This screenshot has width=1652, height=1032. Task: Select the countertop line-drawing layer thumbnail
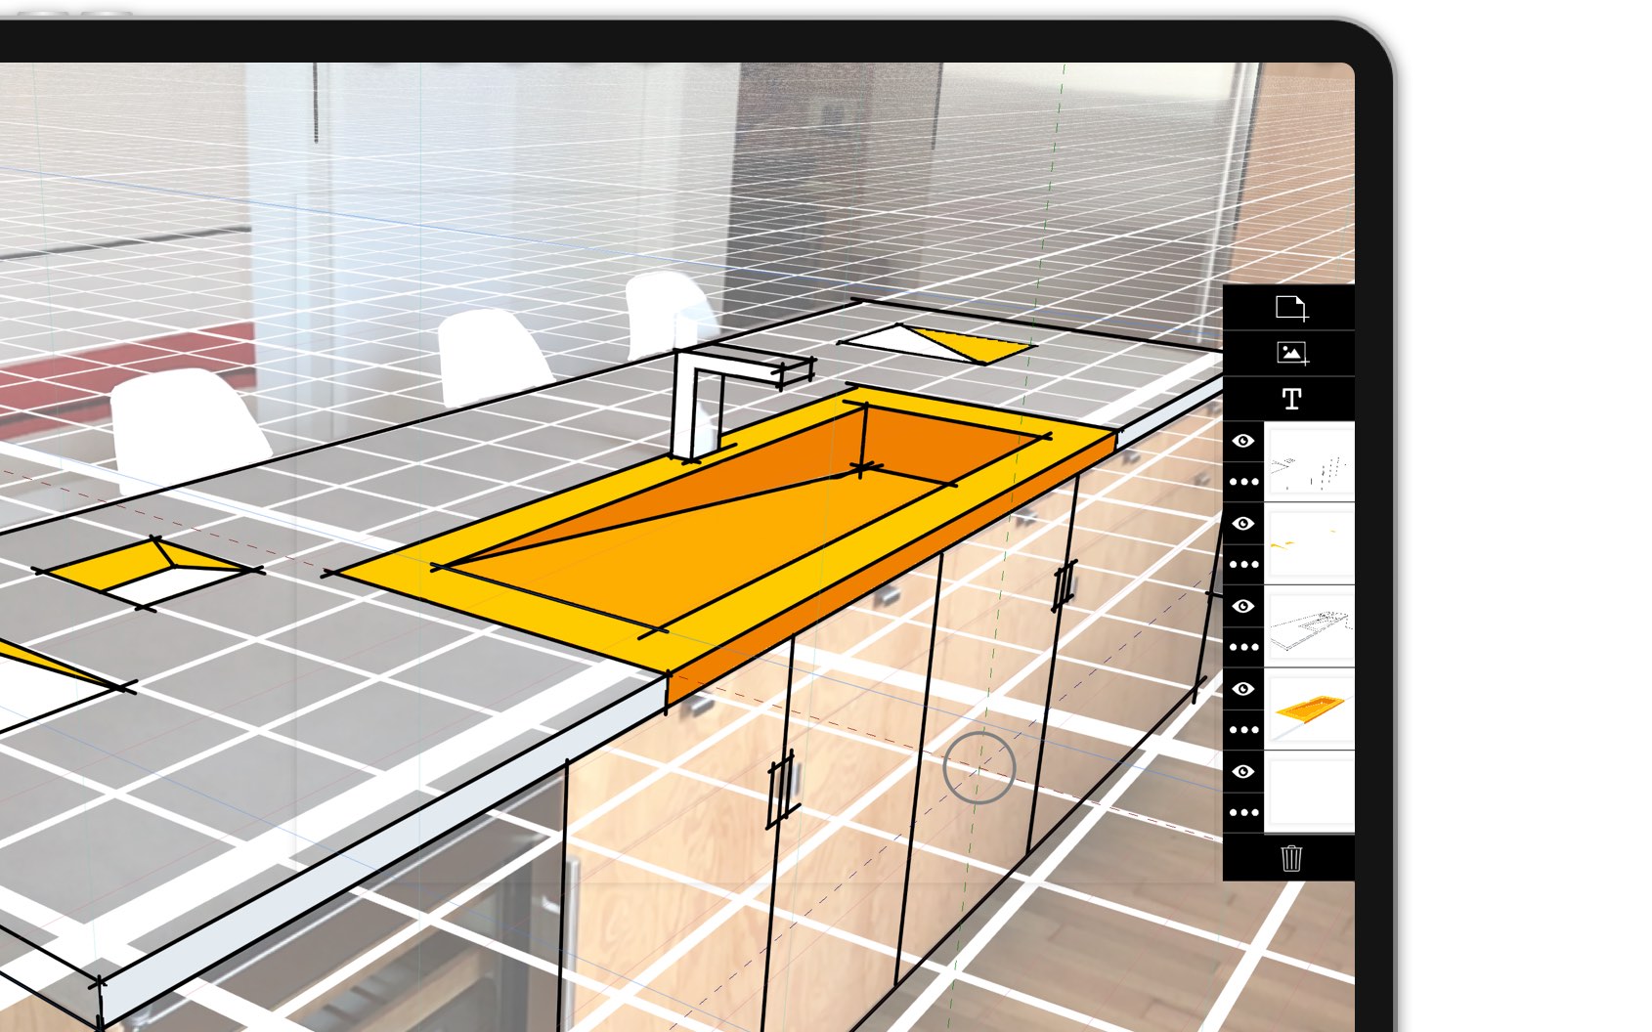(x=1310, y=625)
